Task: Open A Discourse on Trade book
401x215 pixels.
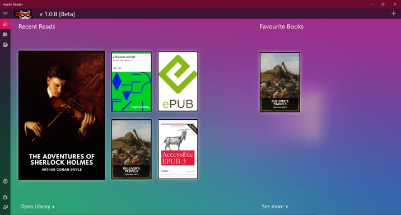Action: click(x=132, y=82)
